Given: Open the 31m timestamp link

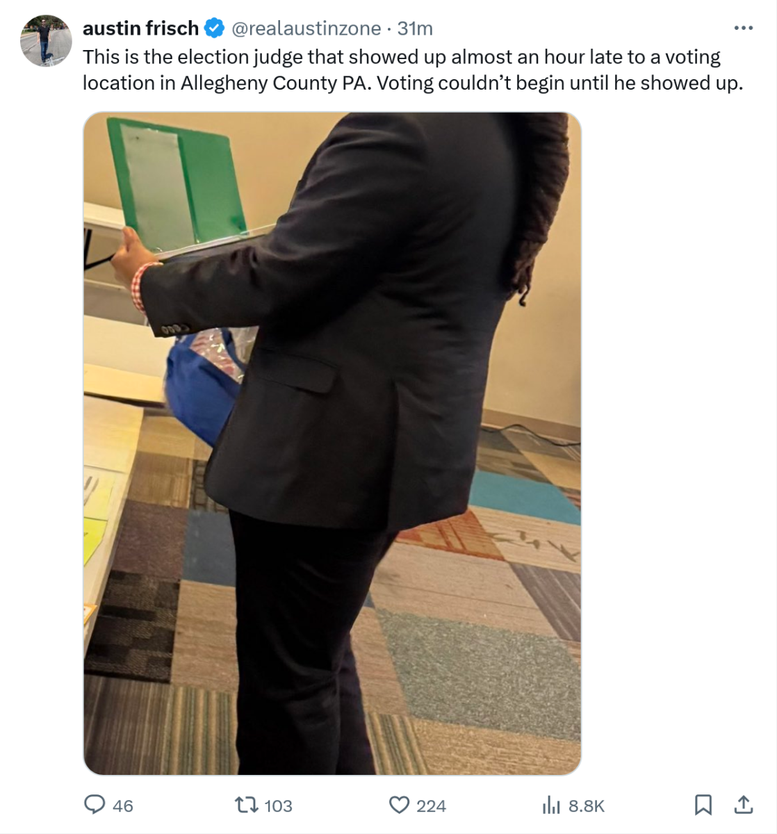Looking at the screenshot, I should pyautogui.click(x=415, y=28).
